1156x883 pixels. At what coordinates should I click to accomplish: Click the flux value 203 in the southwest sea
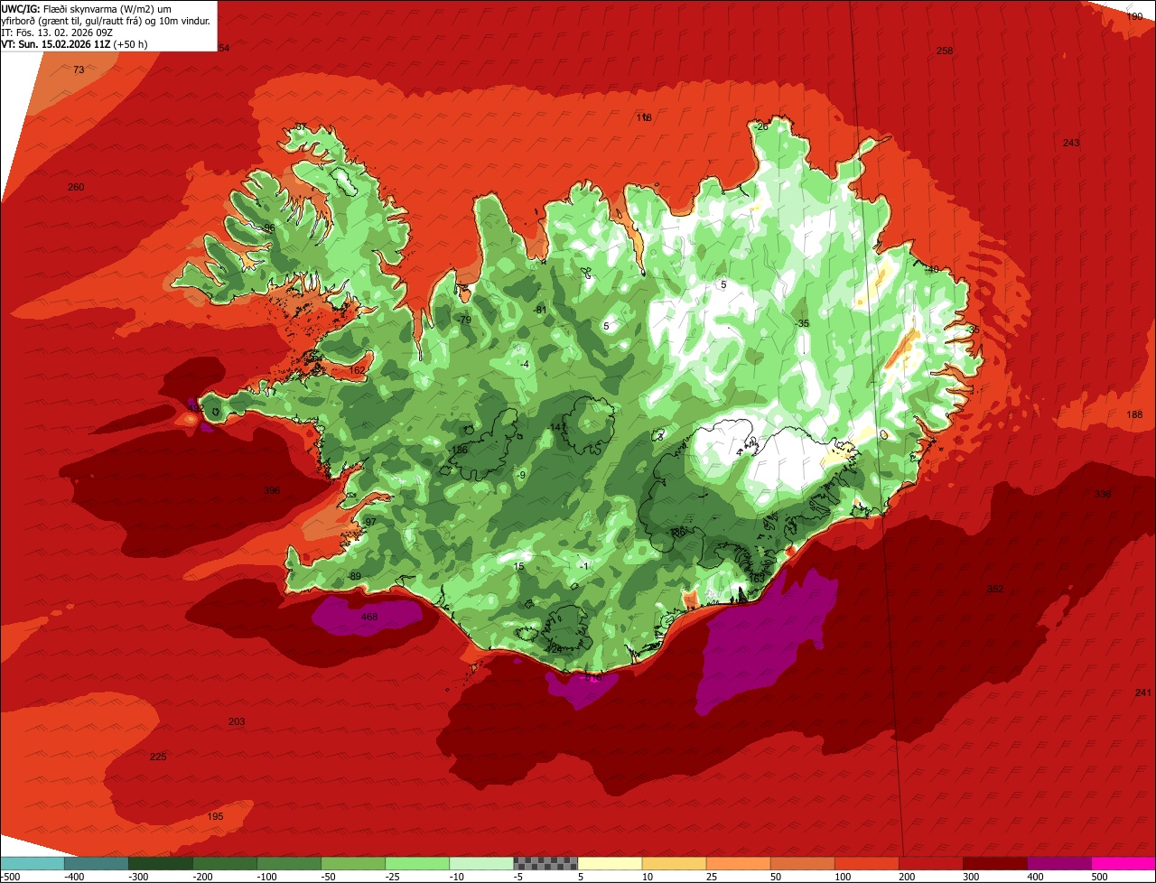[x=237, y=722]
